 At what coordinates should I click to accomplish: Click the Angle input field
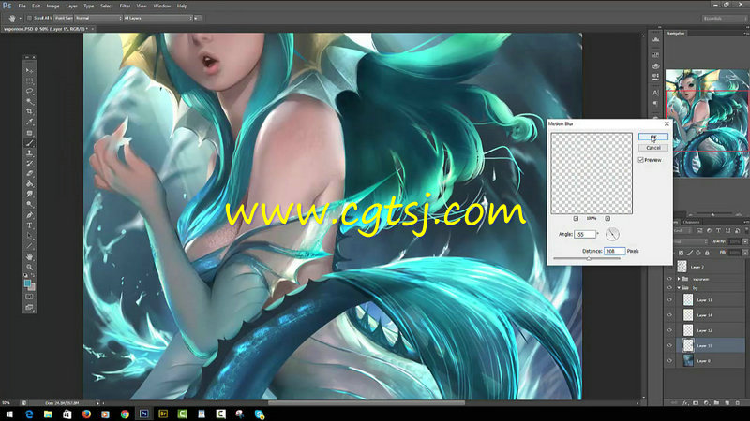[585, 235]
